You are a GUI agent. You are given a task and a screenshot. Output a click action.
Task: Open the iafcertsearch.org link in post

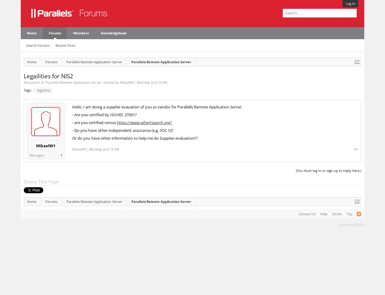pos(144,123)
